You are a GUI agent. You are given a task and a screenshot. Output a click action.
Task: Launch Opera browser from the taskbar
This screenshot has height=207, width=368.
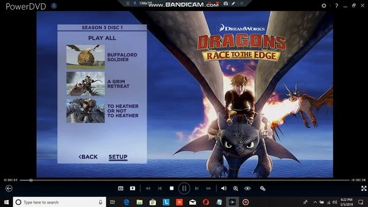tap(206, 202)
